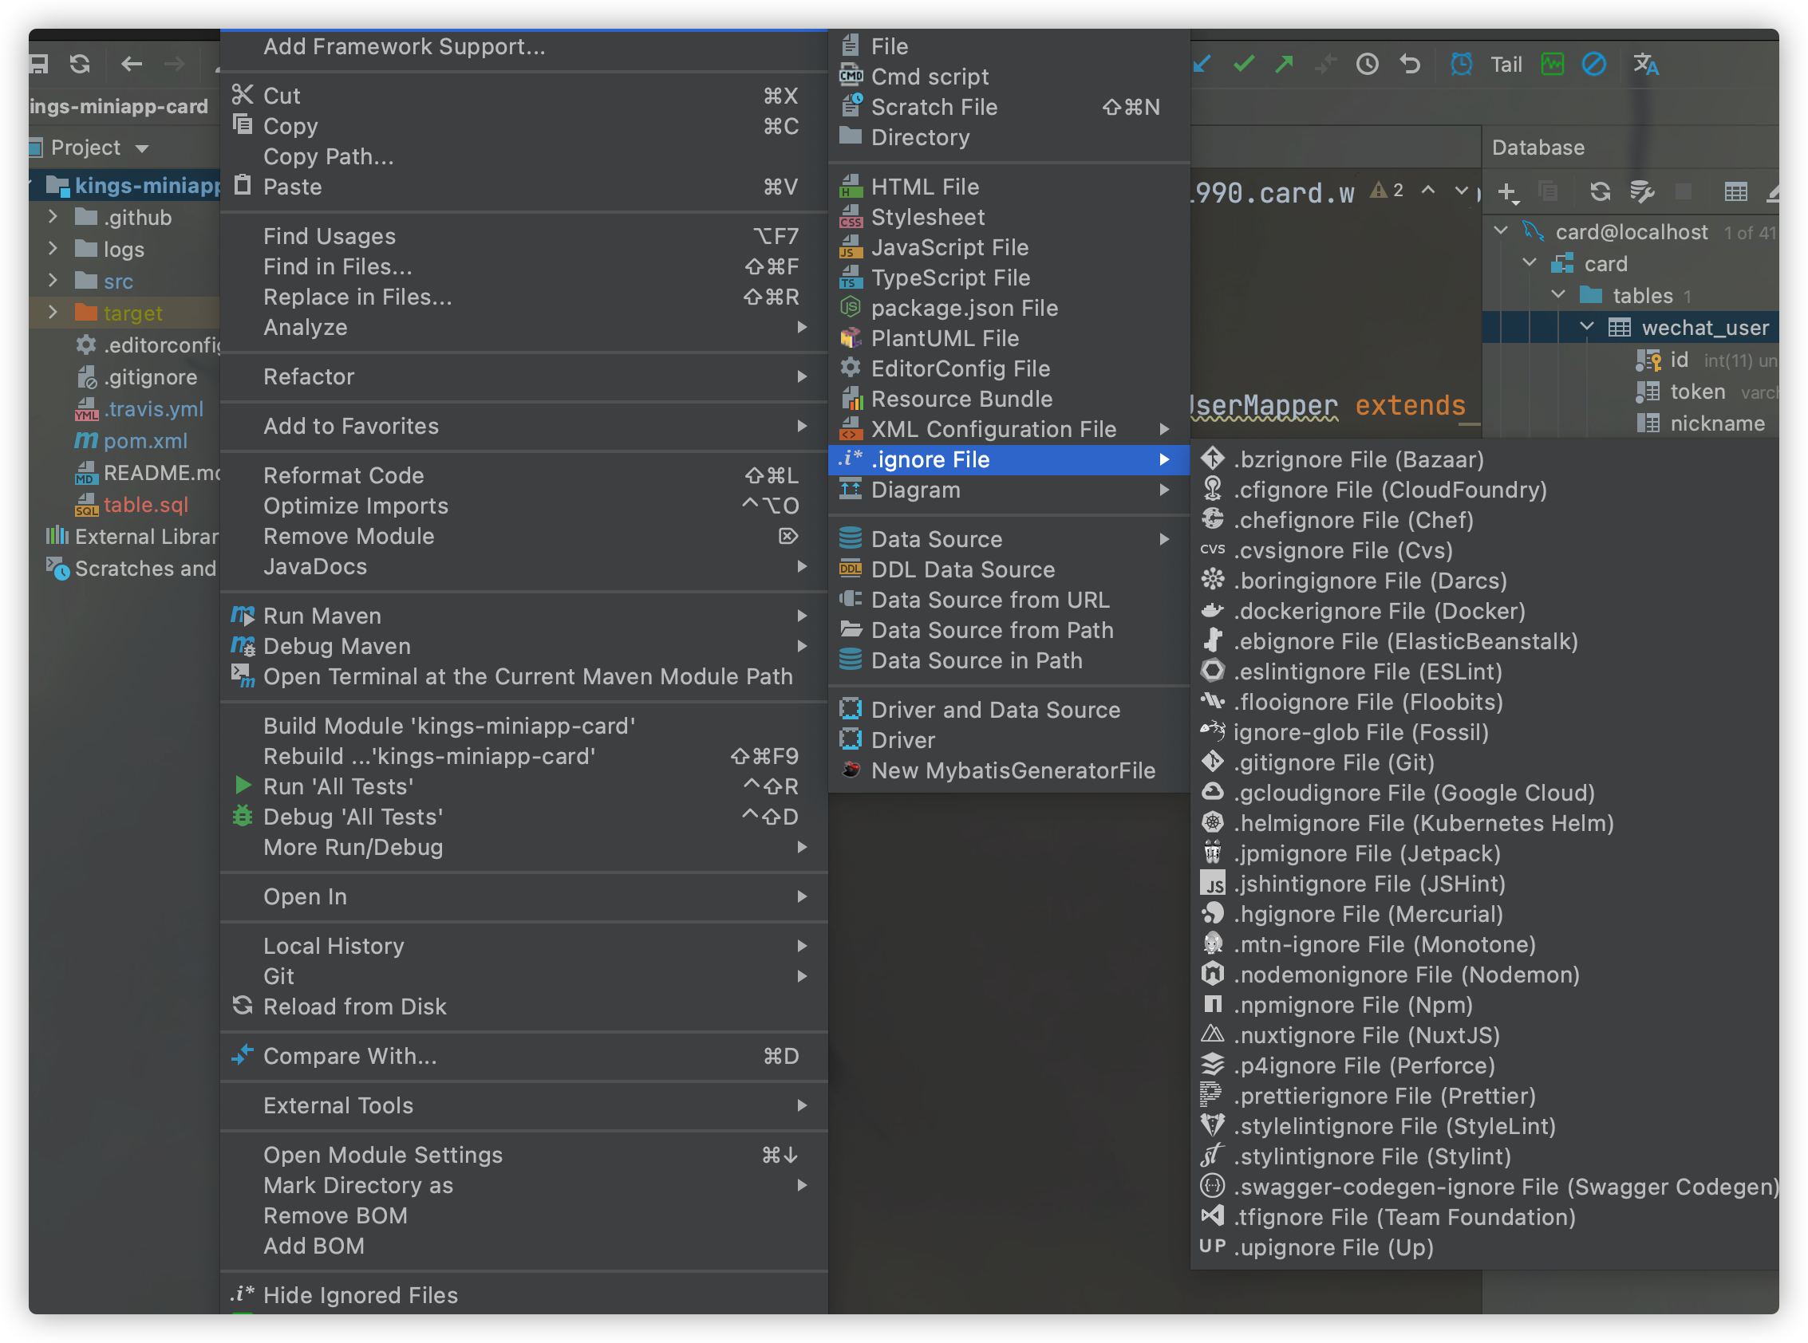Select the Directory menu entry

click(x=920, y=137)
